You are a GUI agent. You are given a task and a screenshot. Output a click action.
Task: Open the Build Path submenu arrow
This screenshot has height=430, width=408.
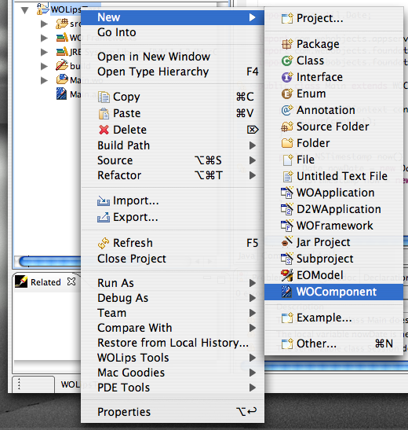point(253,145)
